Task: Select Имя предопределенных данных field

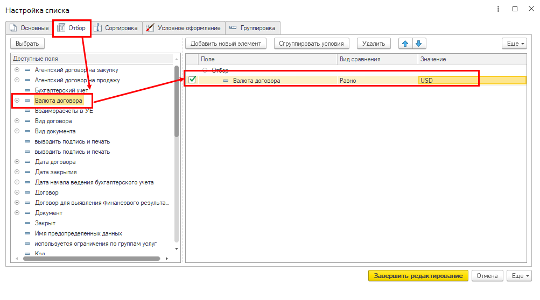Action: tap(78, 233)
